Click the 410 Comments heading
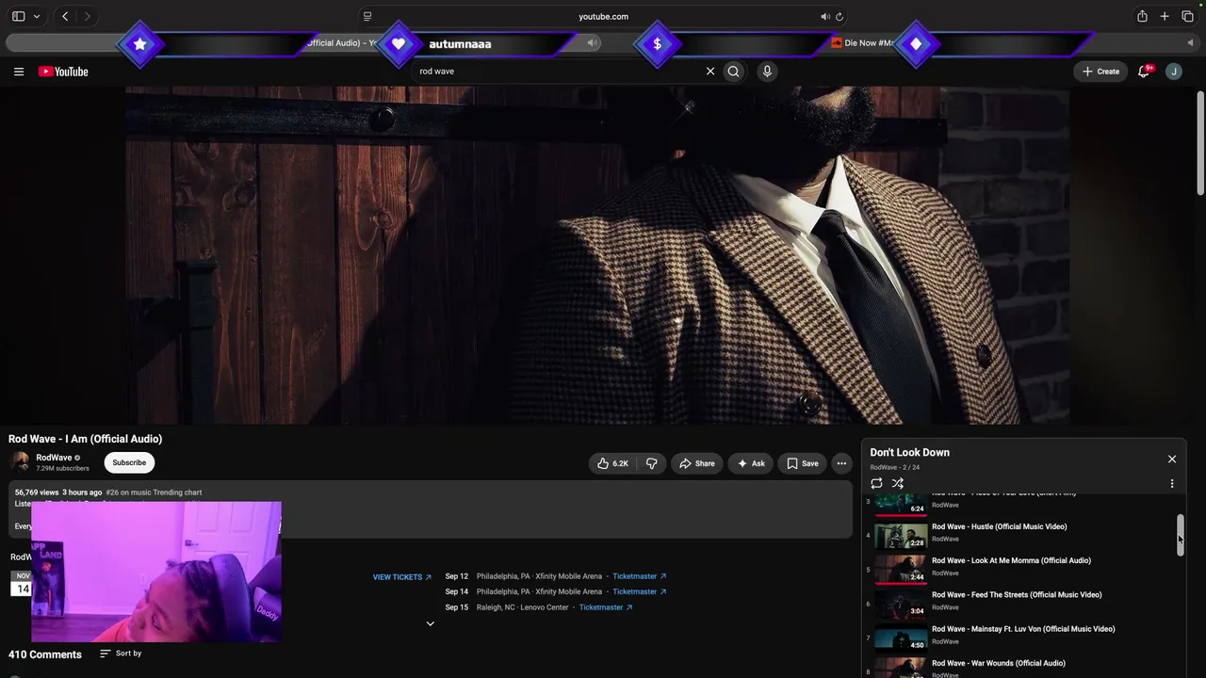The image size is (1206, 678). click(x=45, y=654)
